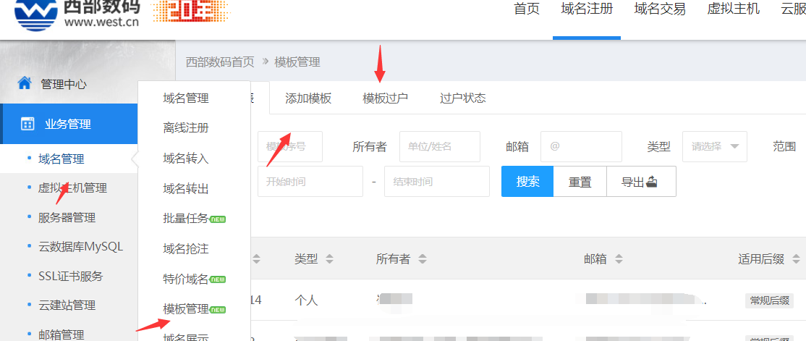Image resolution: width=806 pixels, height=341 pixels.
Task: Open 模板管理 in the flyout menu
Action: (186, 309)
